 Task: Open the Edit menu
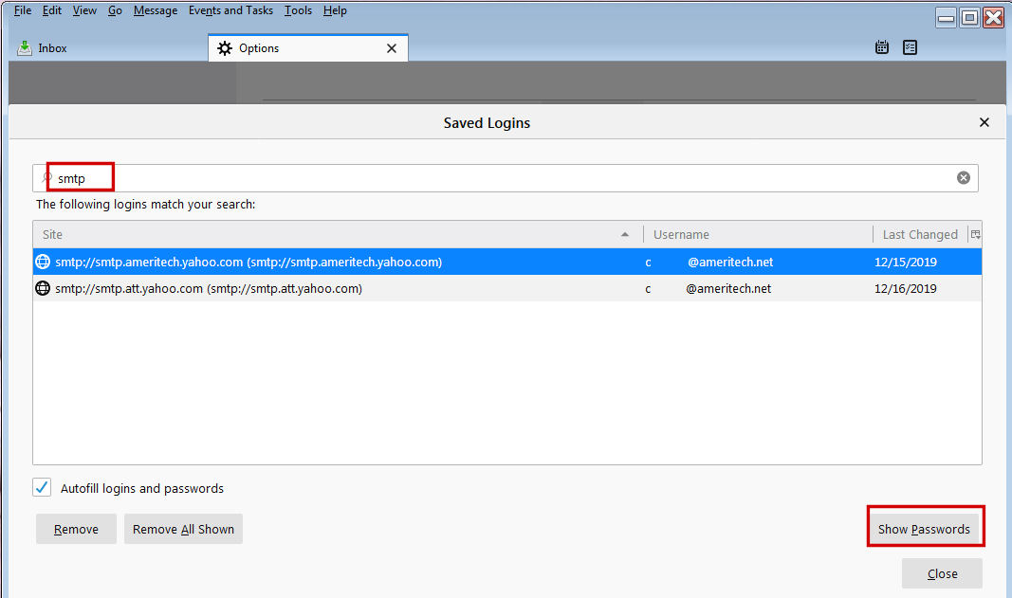click(x=51, y=10)
